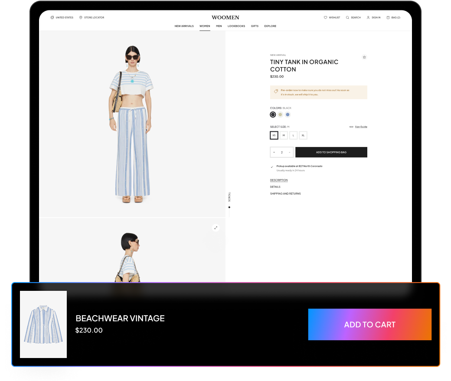Viewport: 451px width, 381px height.
Task: Click the Tiny Tank in Organic Cotton title
Action: [x=304, y=66]
